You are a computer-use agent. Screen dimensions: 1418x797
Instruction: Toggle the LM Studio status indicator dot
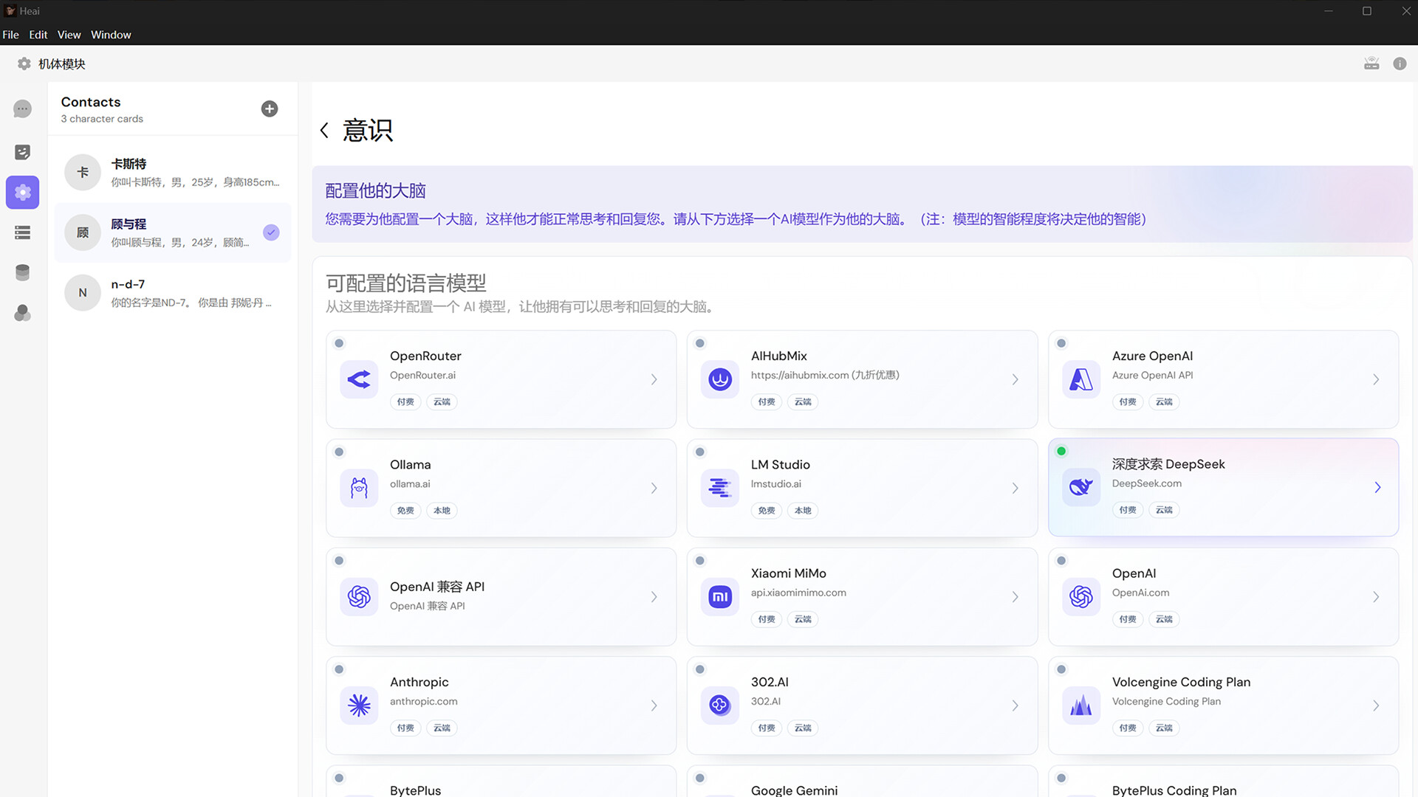(700, 452)
